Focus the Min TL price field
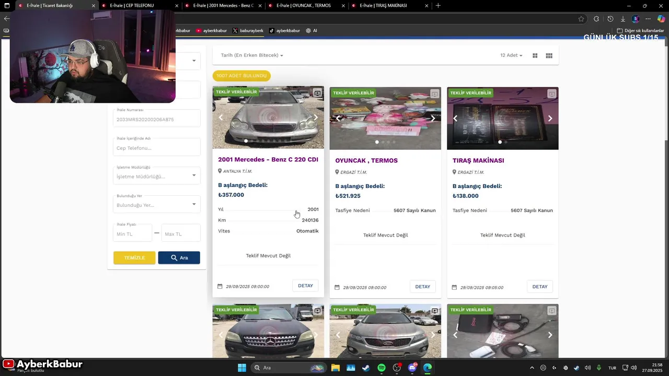The height and width of the screenshot is (376, 669). click(133, 233)
